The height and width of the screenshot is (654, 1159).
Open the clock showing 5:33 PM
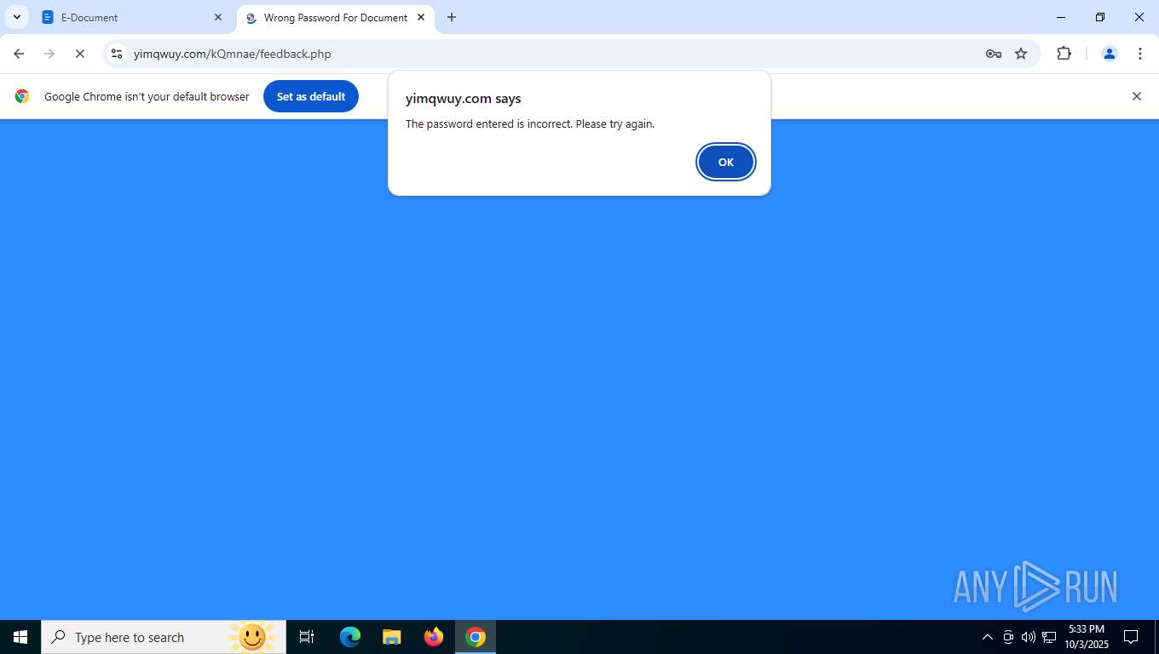click(x=1086, y=637)
